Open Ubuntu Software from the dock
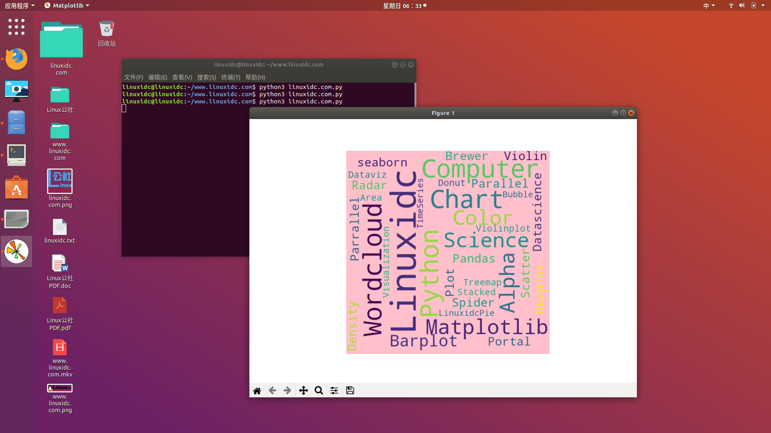Screen dimensions: 771x433 point(16,187)
